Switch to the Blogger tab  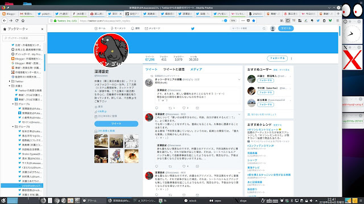(9, 14)
